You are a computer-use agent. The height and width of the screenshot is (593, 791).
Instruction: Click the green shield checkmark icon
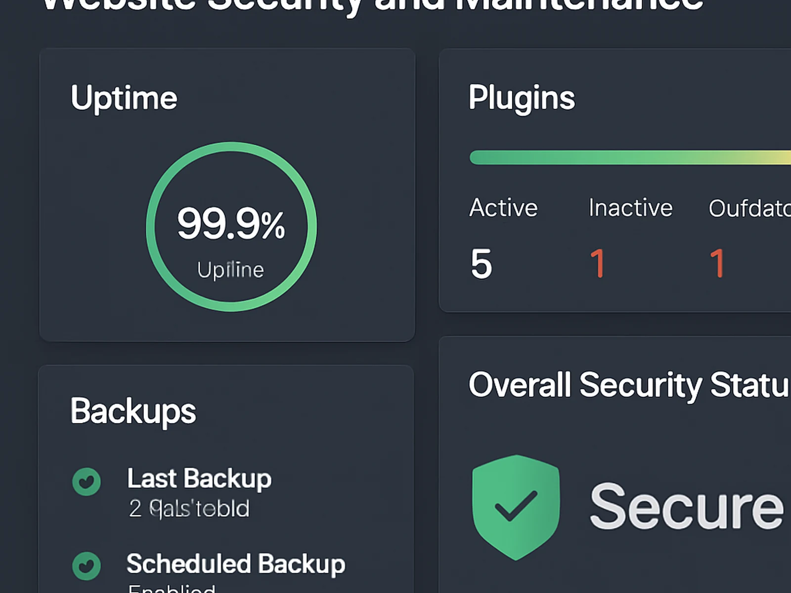click(x=516, y=507)
